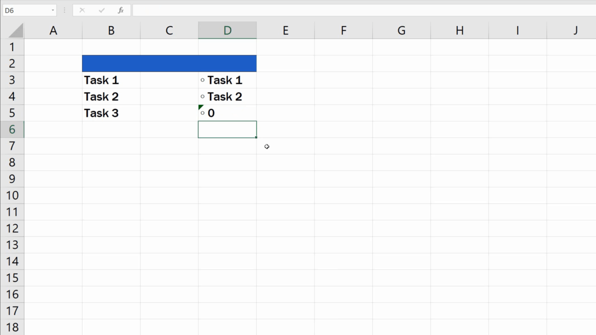
Task: Select cell B5 containing Task 3
Action: coord(111,113)
